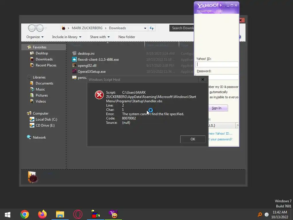Image resolution: width=293 pixels, height=220 pixels.
Task: Click the folder thumbnail in the details pane
Action: coord(33,177)
